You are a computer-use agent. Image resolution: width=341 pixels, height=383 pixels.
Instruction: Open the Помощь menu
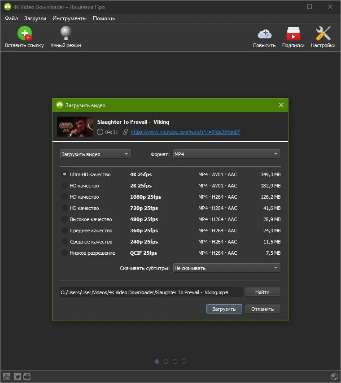pos(104,18)
